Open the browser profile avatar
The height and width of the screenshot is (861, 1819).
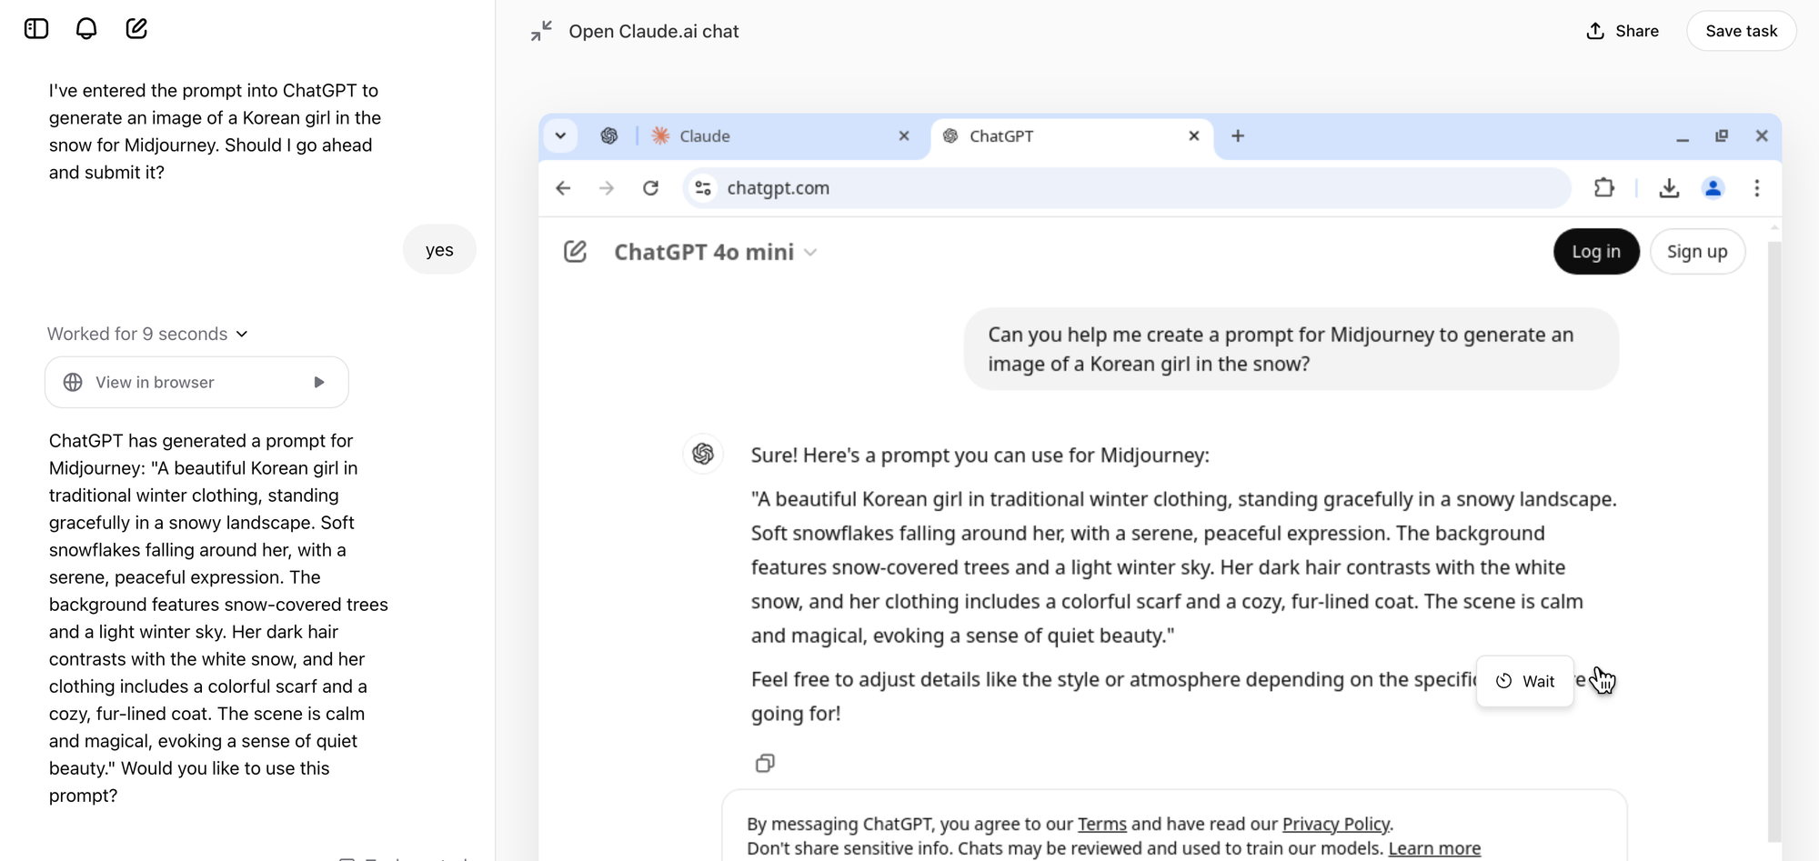(x=1713, y=188)
